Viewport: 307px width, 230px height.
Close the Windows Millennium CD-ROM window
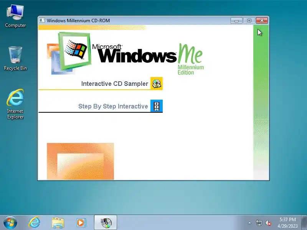pyautogui.click(x=262, y=21)
